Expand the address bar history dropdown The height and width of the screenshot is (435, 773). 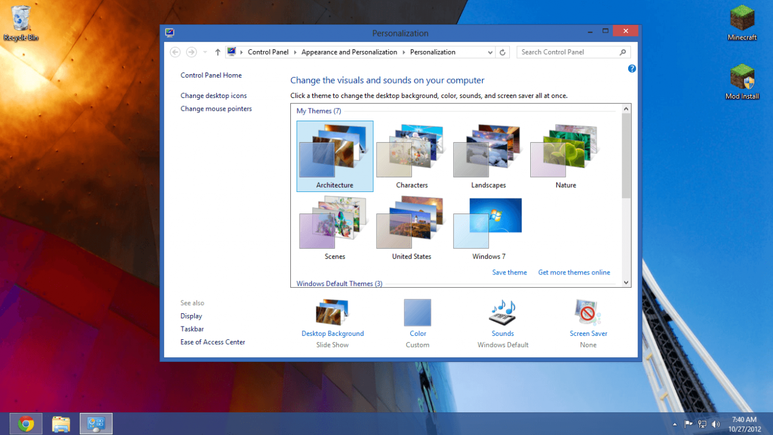[x=490, y=52]
